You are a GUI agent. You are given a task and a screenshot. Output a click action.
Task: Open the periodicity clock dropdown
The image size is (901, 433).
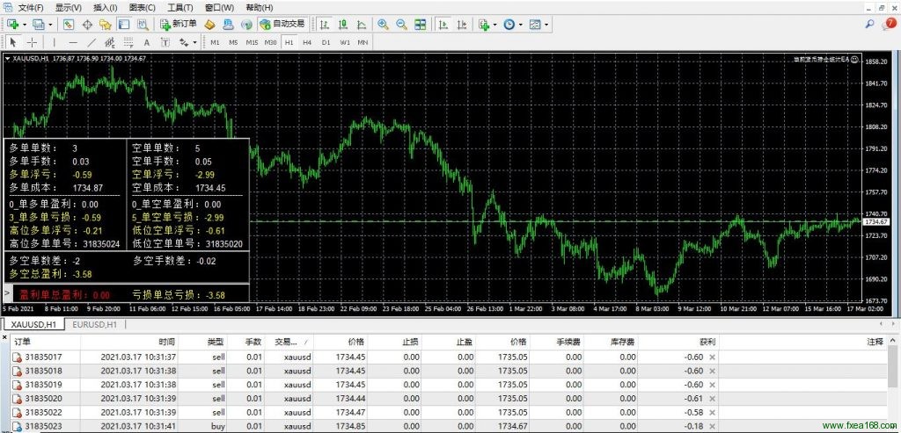521,24
